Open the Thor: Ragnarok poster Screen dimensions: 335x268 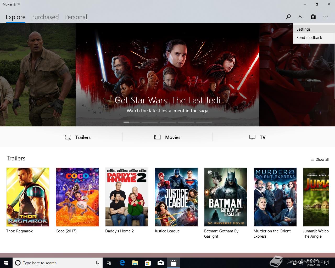(x=28, y=197)
